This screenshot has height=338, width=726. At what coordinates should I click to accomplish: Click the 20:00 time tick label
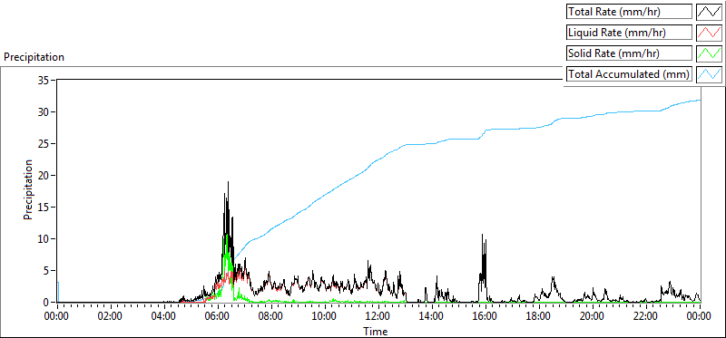click(592, 317)
